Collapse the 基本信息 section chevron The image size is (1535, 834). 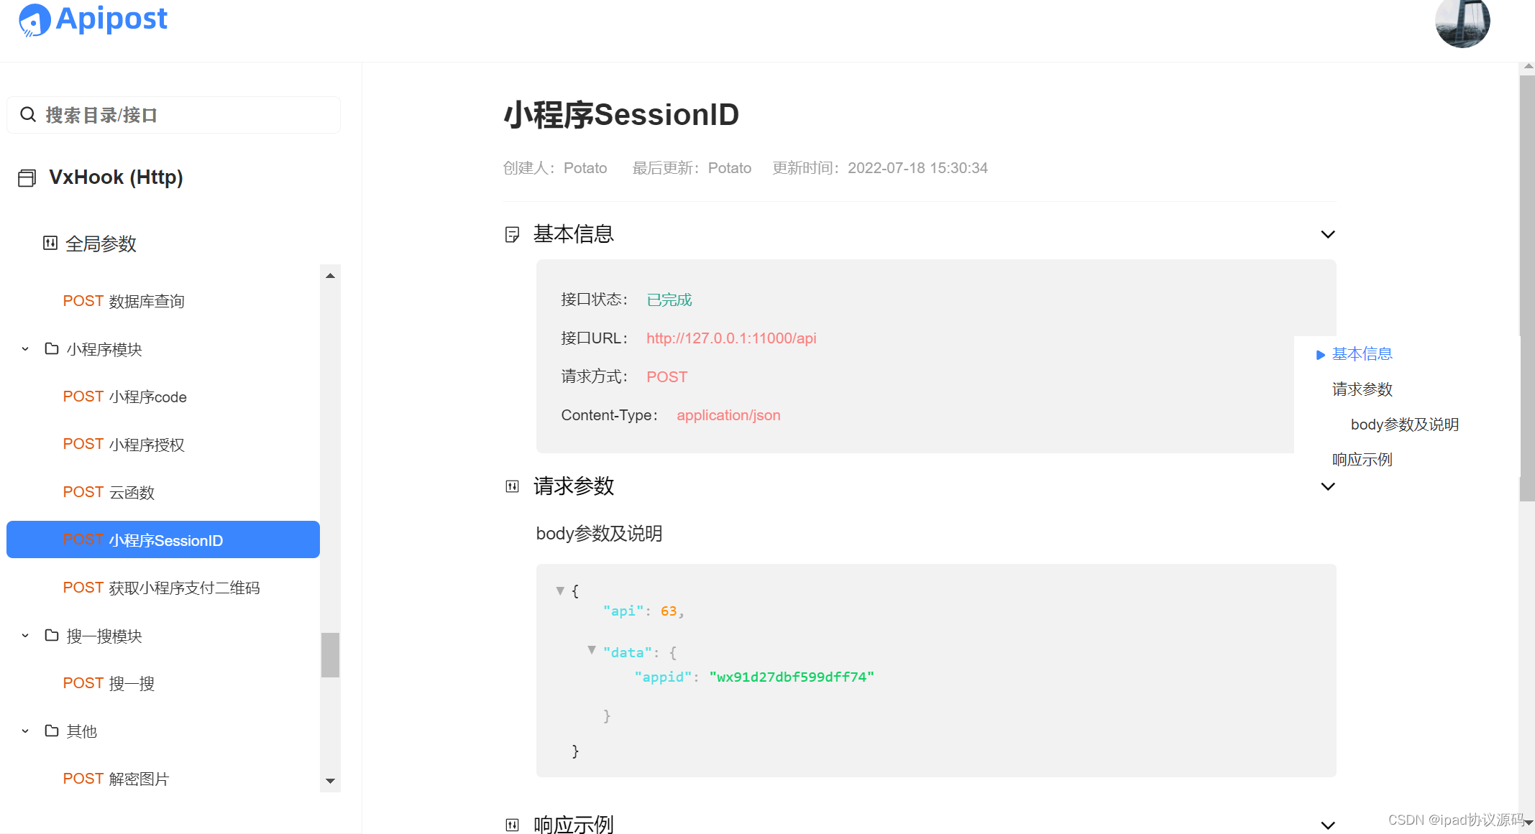(x=1328, y=235)
